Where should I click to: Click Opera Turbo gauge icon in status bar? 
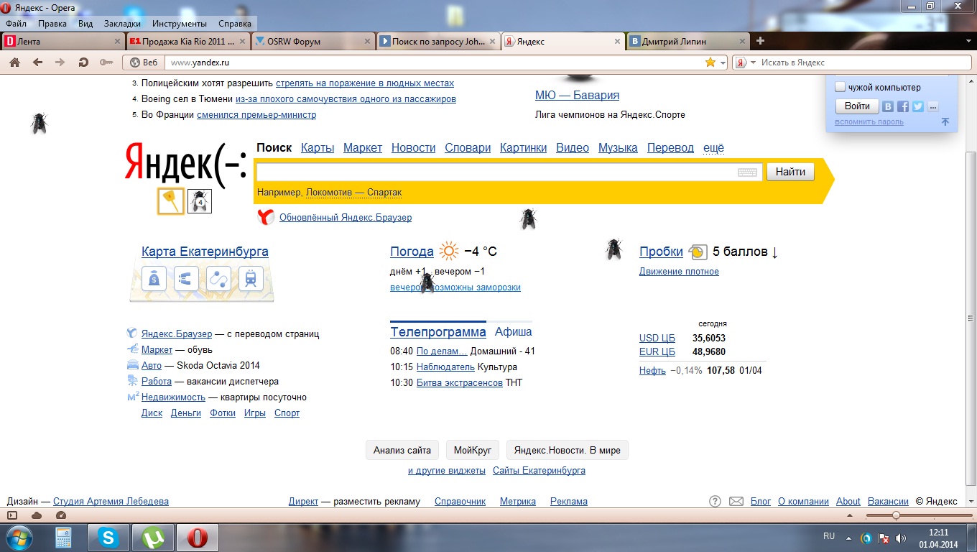[x=60, y=515]
